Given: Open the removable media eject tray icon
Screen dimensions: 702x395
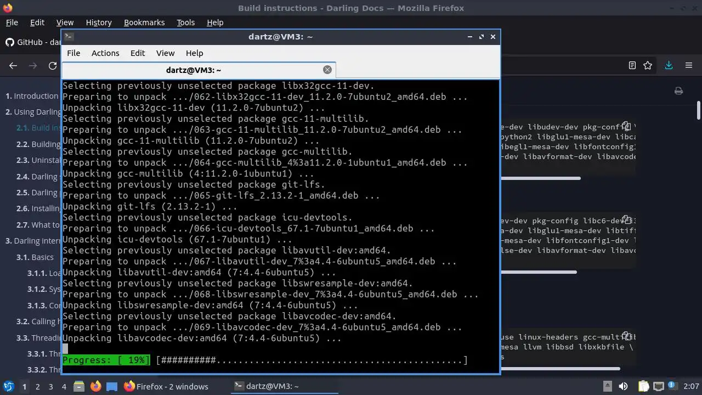Looking at the screenshot, I should [x=609, y=387].
